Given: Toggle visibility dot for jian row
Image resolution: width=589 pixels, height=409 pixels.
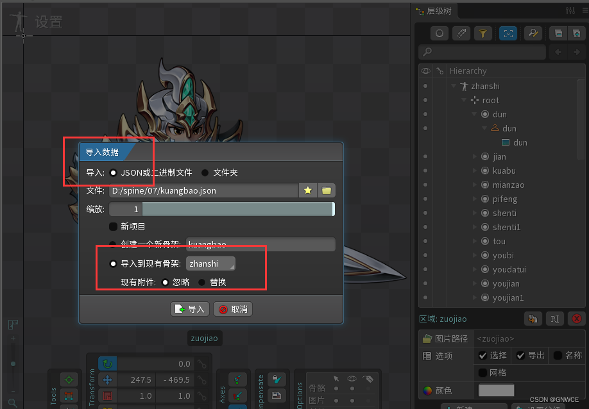Looking at the screenshot, I should [x=425, y=156].
